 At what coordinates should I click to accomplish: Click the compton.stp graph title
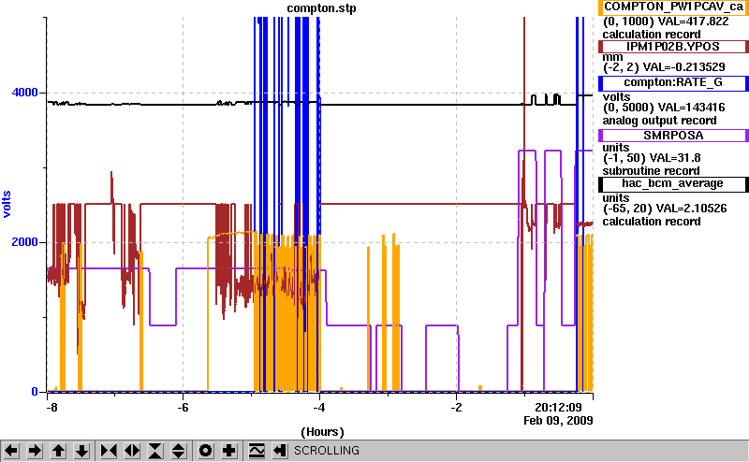coord(321,8)
